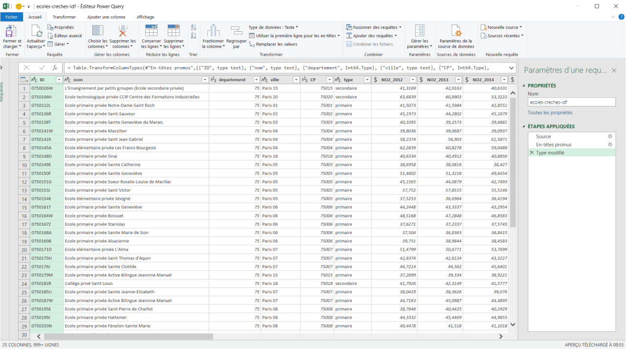
Task: Click the table icon at grid corner
Action: tap(23, 79)
